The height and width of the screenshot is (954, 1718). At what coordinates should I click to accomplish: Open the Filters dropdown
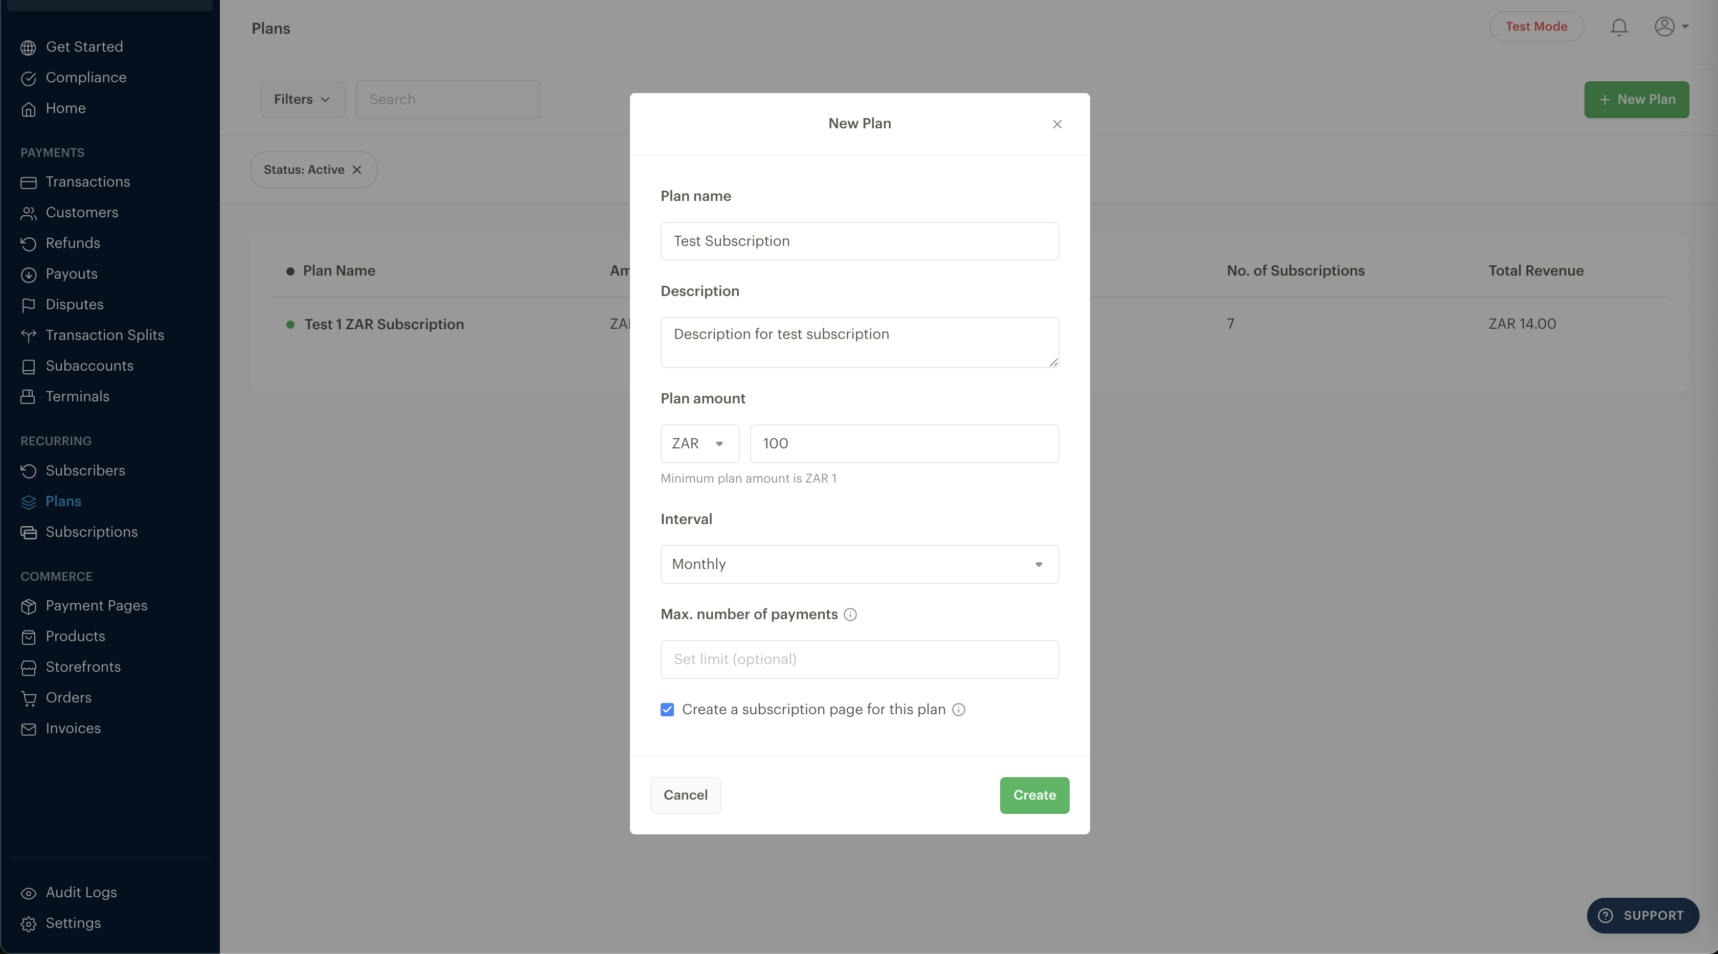coord(302,99)
